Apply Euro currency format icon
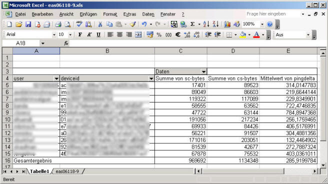This screenshot has height=184, width=328. 178,34
